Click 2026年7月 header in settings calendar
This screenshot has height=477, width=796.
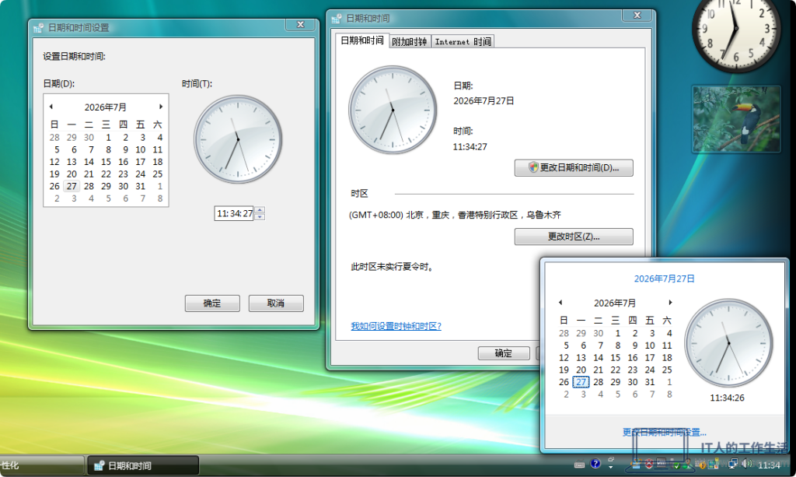pos(106,107)
